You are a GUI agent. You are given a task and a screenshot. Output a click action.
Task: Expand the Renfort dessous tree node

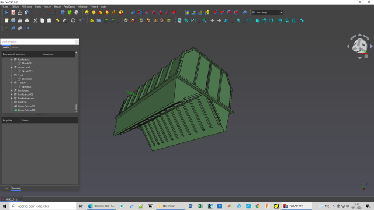click(x=11, y=99)
